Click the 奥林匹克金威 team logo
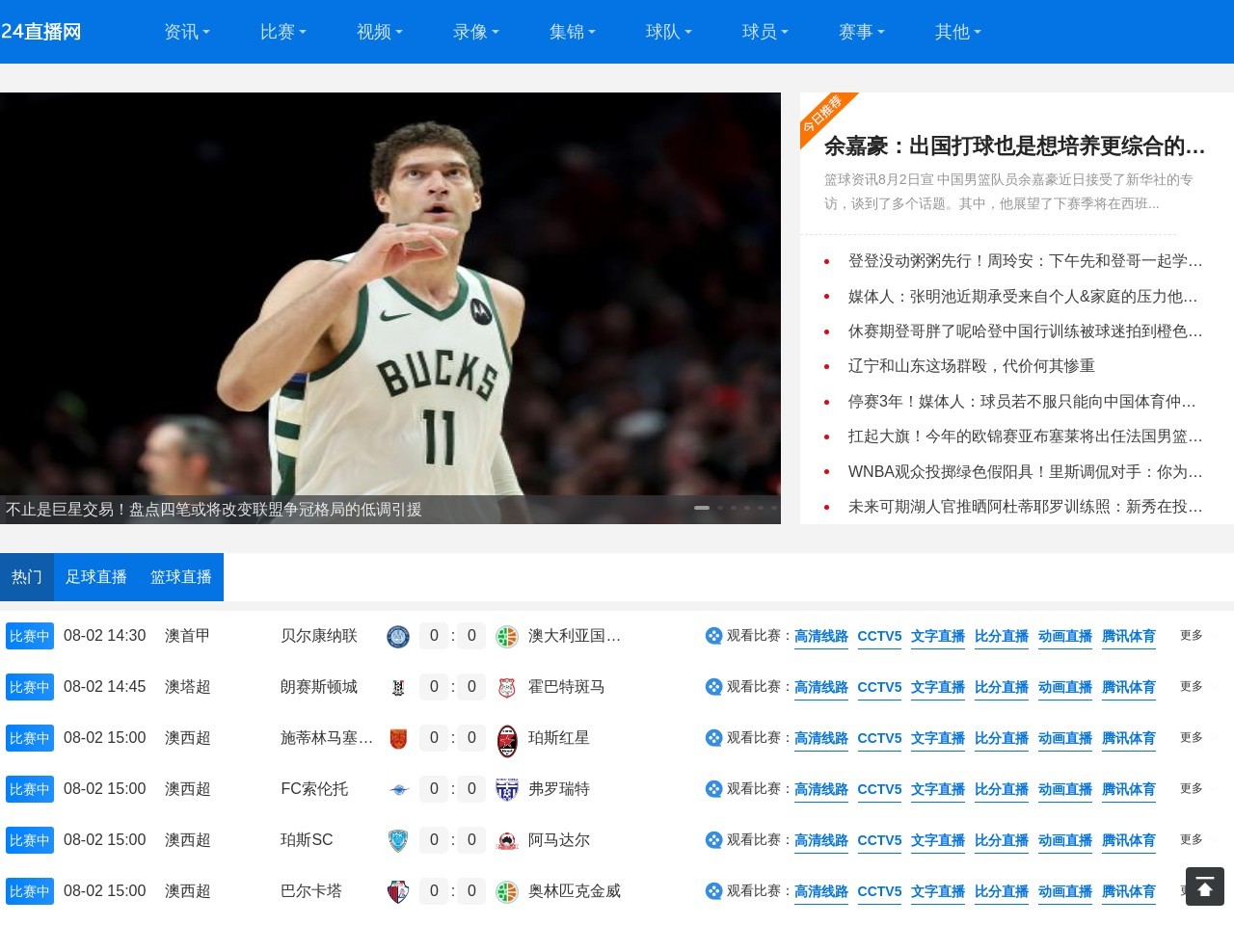This screenshot has width=1234, height=925. click(507, 891)
